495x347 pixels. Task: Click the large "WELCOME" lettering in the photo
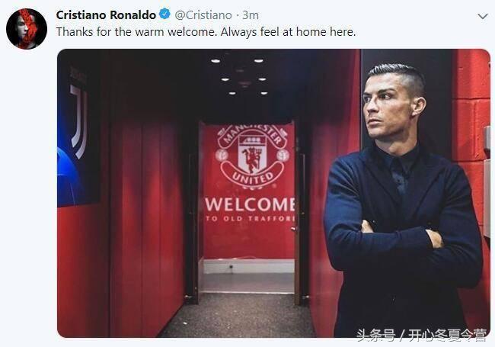coord(250,204)
